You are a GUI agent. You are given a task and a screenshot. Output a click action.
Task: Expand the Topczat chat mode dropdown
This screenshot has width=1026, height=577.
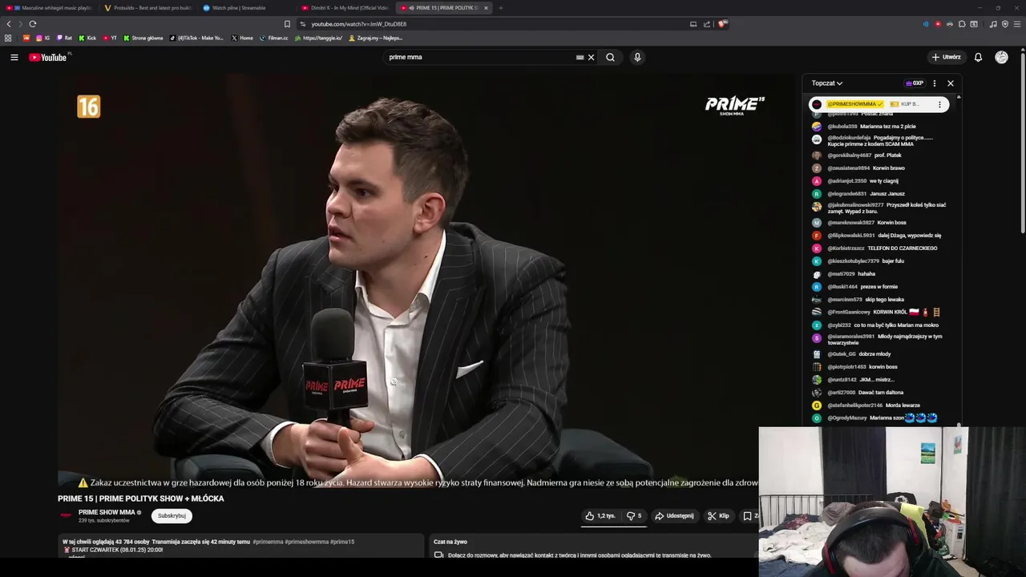[826, 83]
